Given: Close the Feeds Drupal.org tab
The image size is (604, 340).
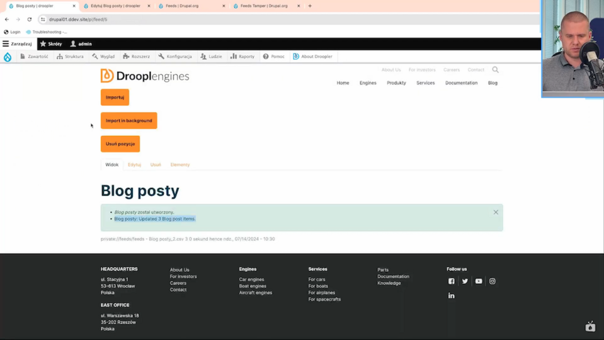Looking at the screenshot, I should click(224, 6).
